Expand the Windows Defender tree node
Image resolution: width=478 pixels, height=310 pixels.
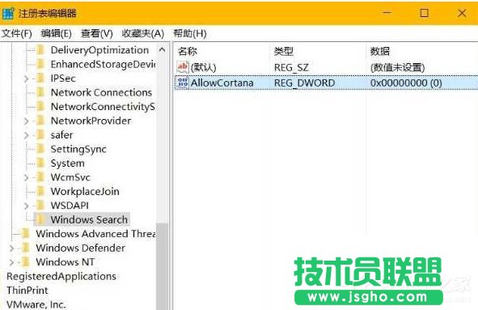point(11,248)
